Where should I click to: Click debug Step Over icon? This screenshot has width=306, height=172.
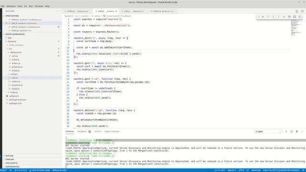tap(268, 17)
